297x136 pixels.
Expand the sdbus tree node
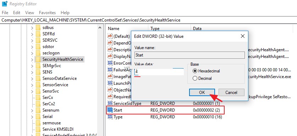32,28
